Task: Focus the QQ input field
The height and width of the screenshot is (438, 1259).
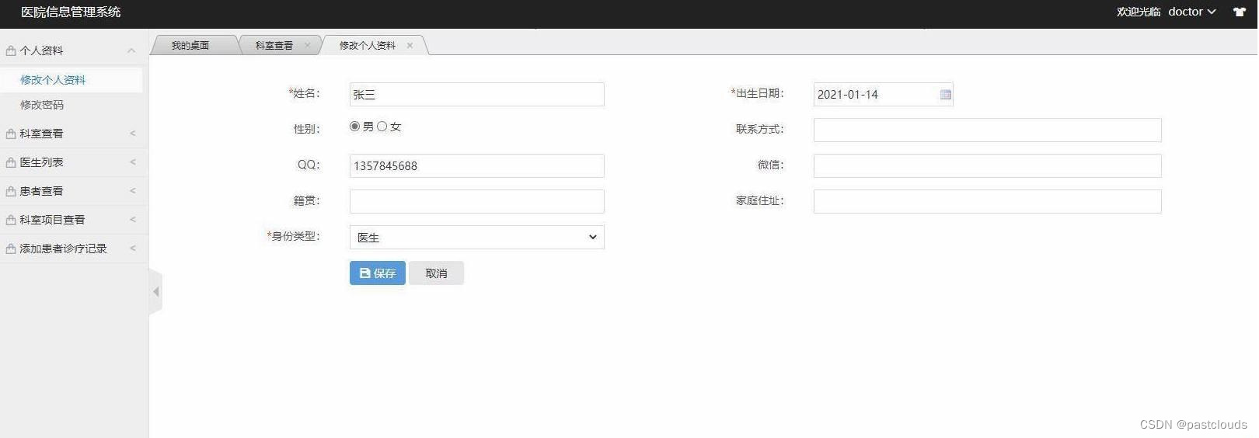Action: click(476, 165)
